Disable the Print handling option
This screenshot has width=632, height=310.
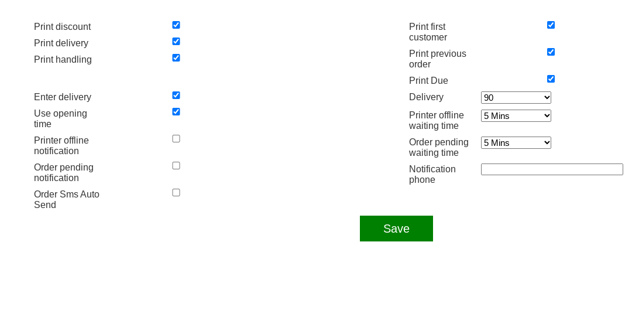[176, 58]
